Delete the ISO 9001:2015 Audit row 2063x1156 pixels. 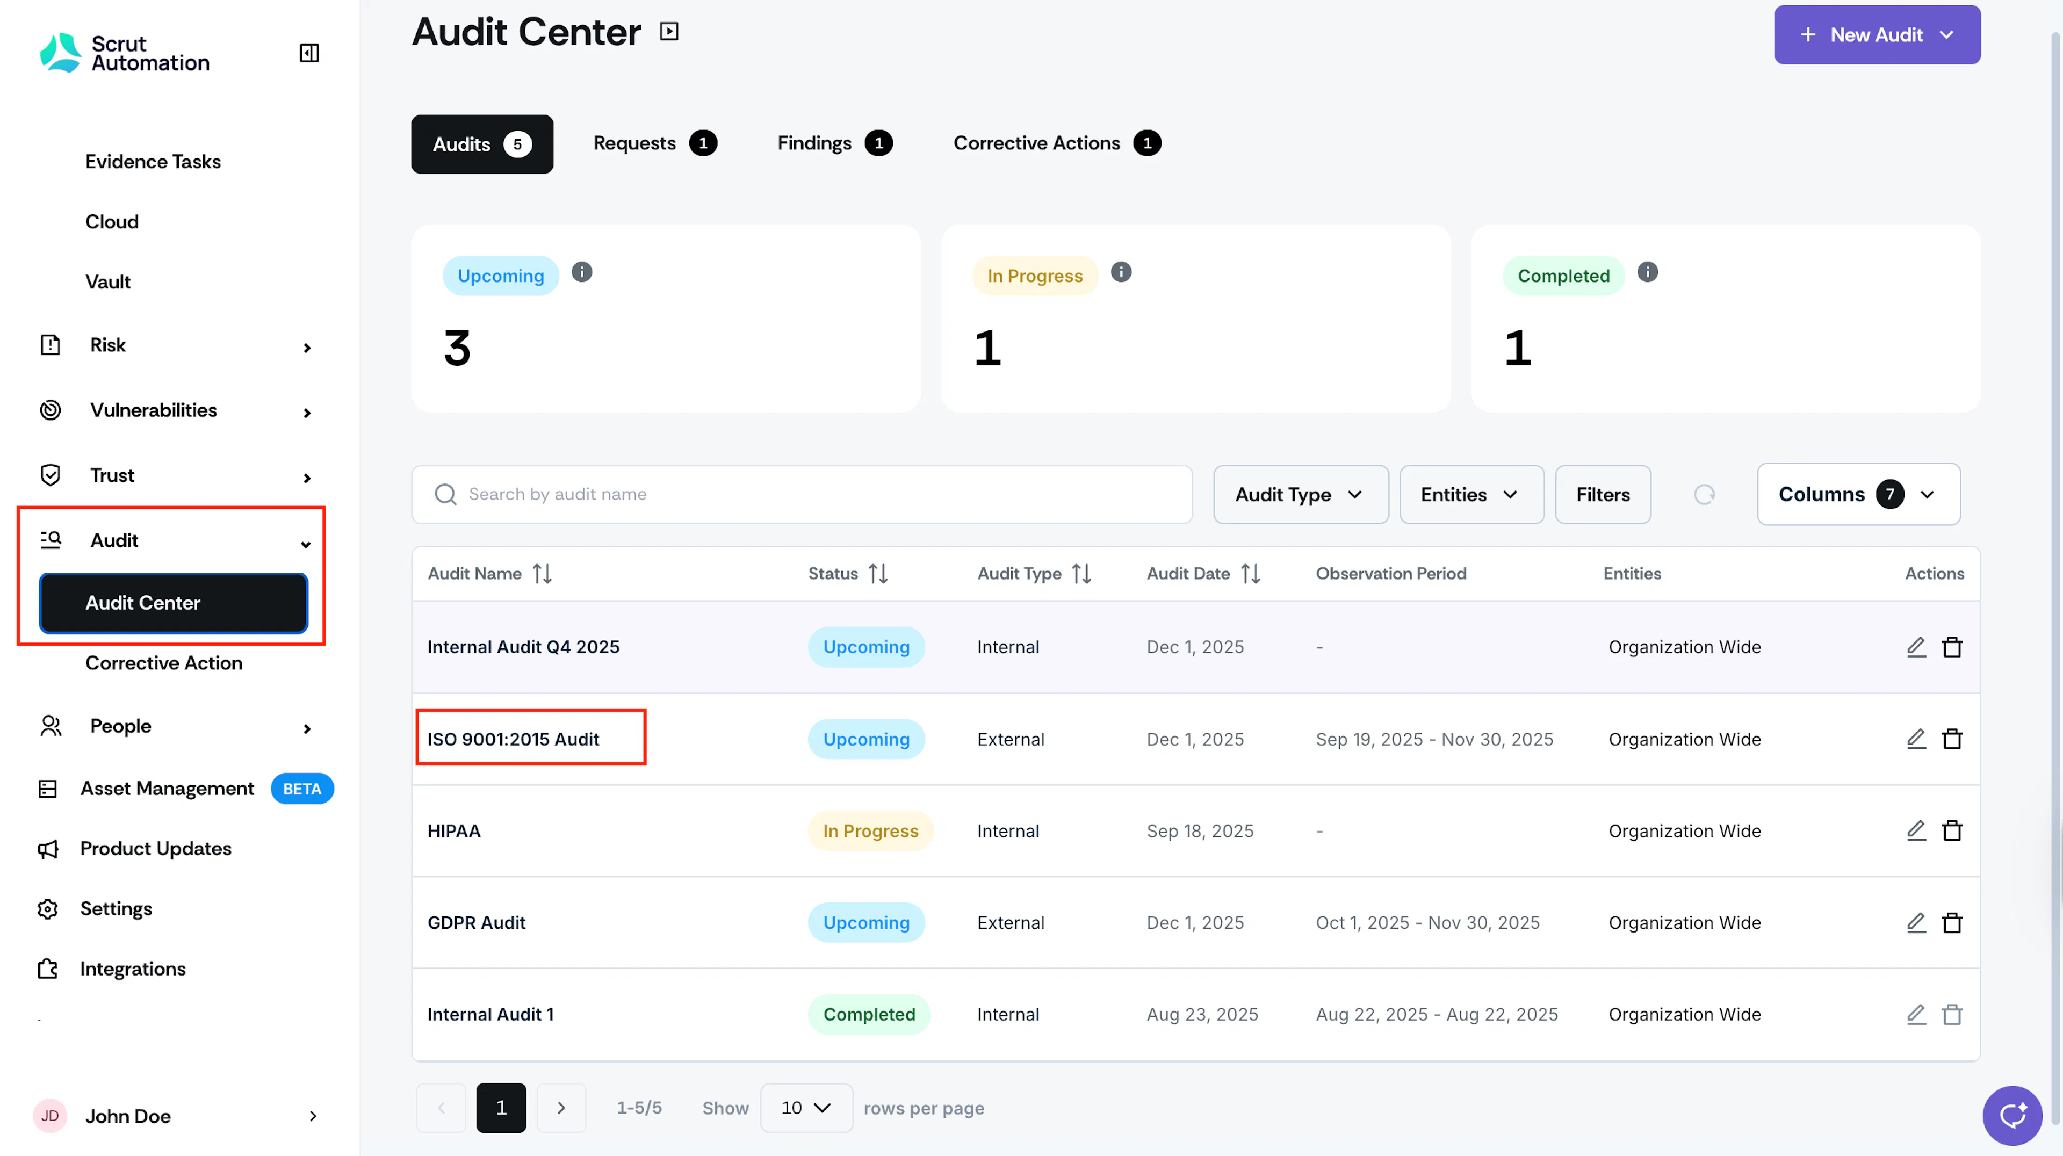[1952, 739]
